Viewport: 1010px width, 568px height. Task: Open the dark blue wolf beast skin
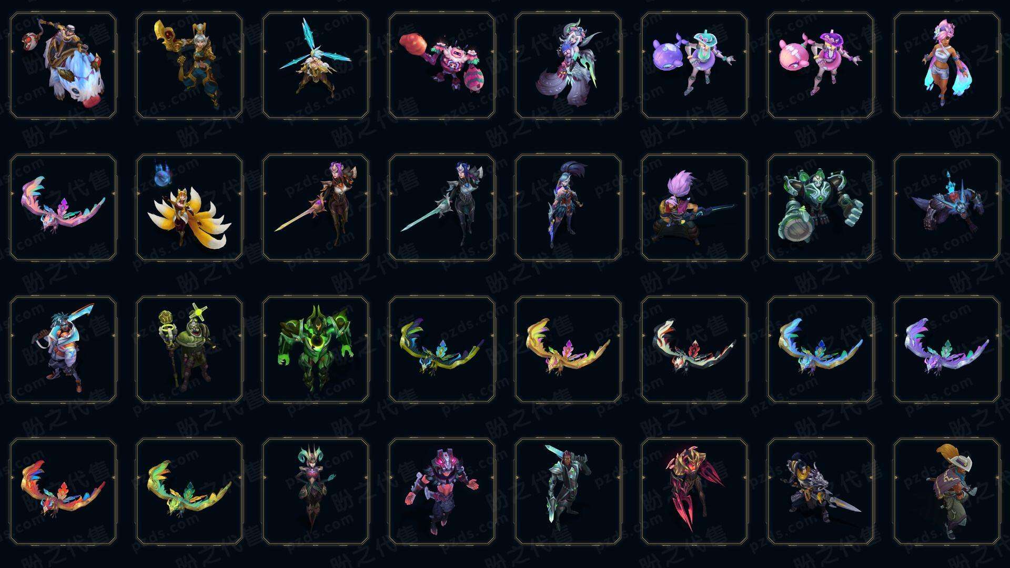947,207
